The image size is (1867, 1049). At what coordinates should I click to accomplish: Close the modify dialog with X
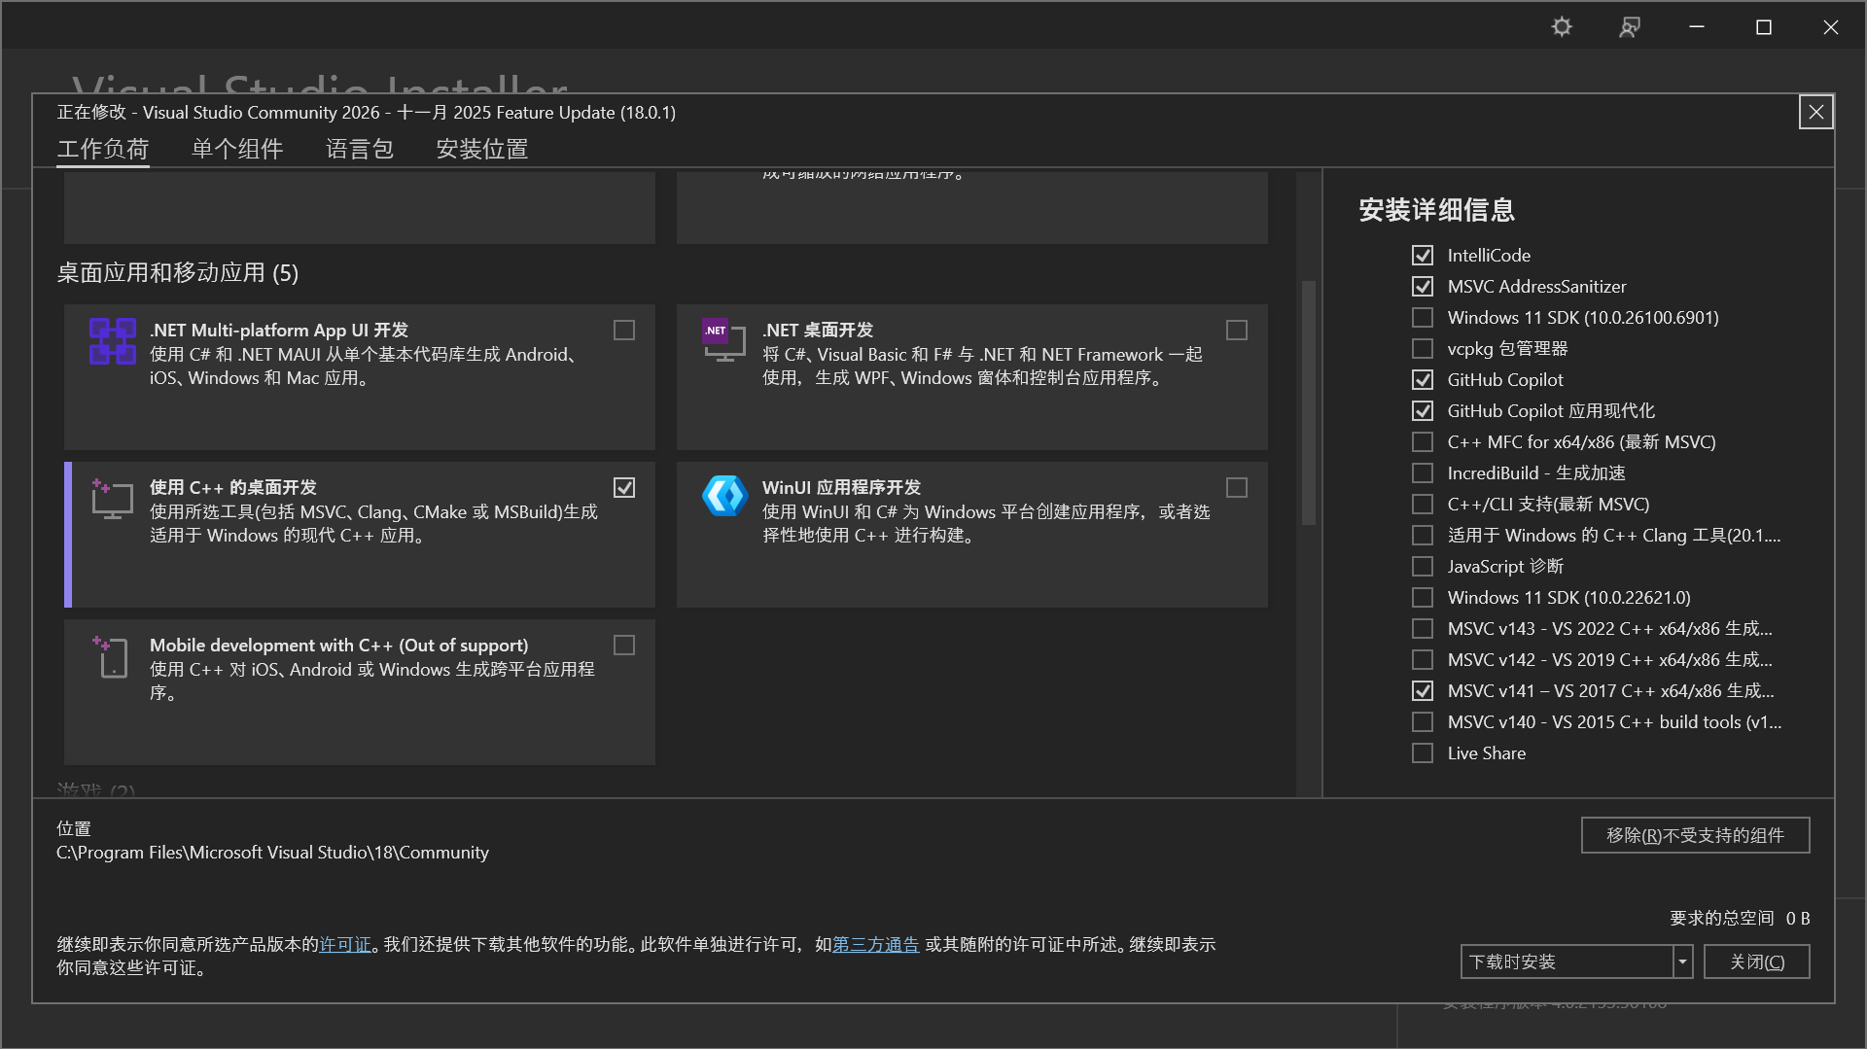[x=1815, y=113]
